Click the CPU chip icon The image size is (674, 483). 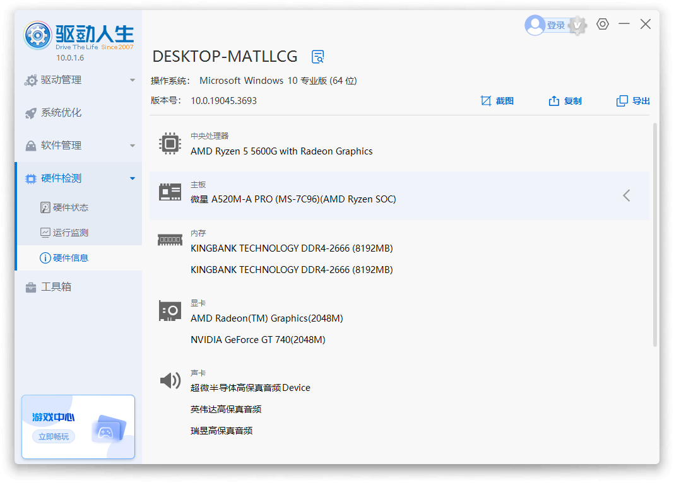[x=170, y=143]
